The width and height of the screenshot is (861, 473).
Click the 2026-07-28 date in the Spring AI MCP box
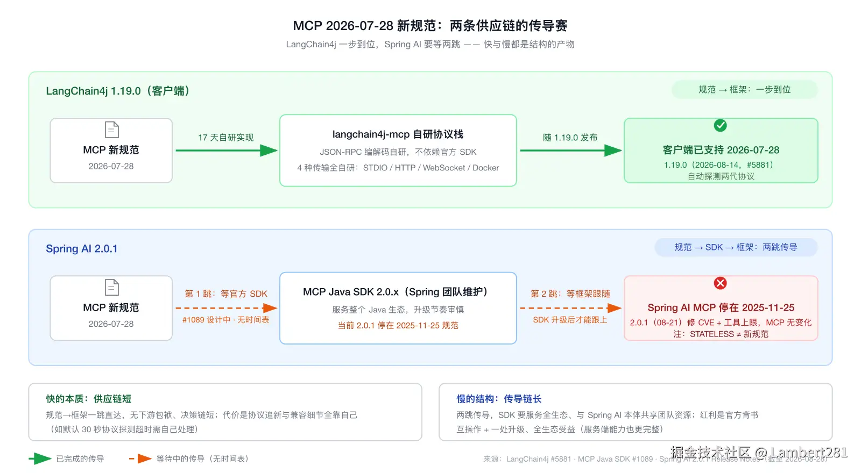click(x=111, y=324)
